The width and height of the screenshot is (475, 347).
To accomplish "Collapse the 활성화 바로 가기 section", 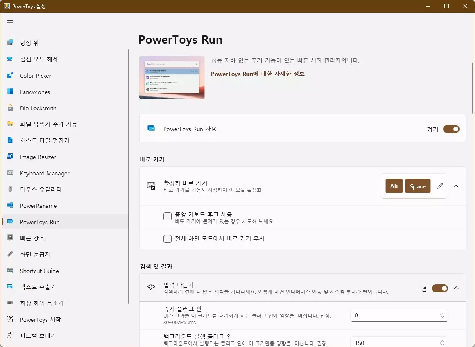I will coord(456,186).
